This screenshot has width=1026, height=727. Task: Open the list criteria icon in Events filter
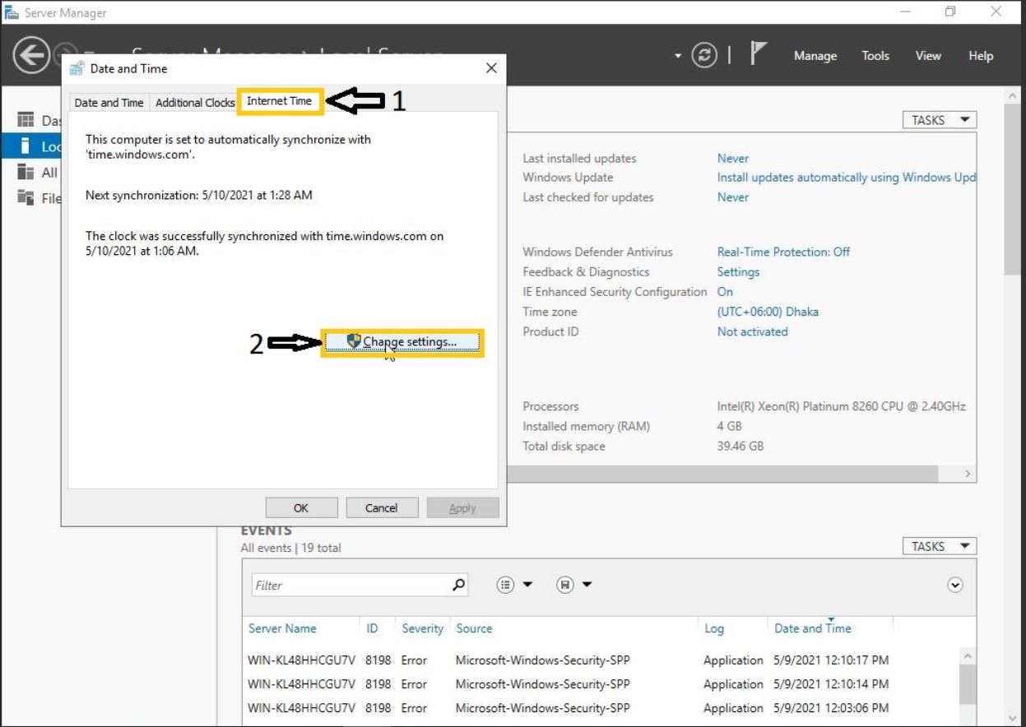click(x=505, y=585)
